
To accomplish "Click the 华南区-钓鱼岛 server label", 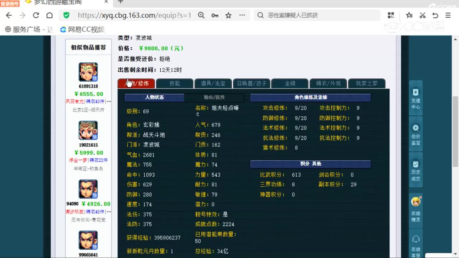I will pos(88,168).
